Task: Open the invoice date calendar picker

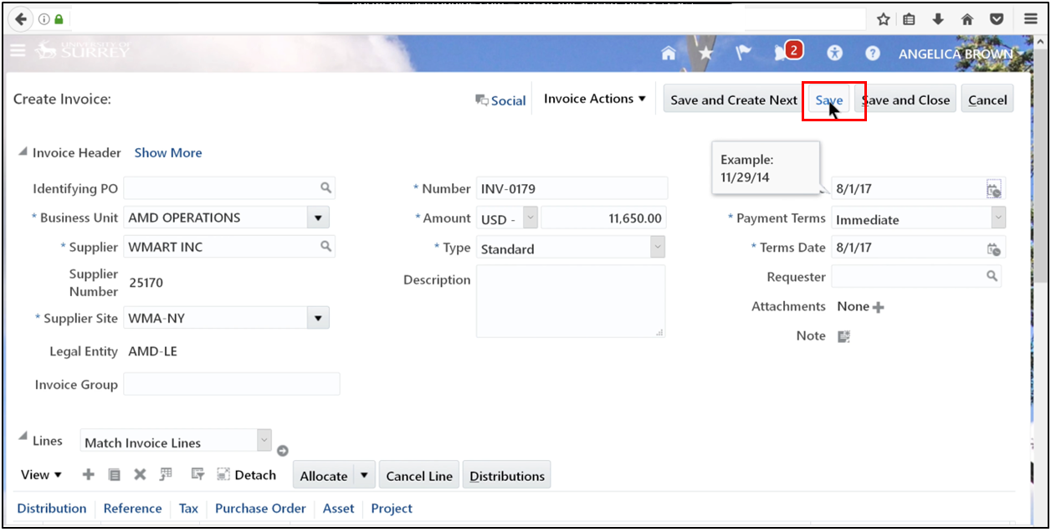Action: click(x=994, y=189)
